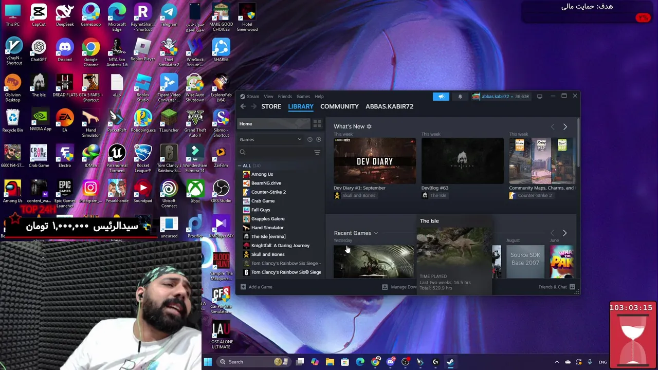
Task: Open Community Maps, Charms news card
Action: tap(542, 160)
